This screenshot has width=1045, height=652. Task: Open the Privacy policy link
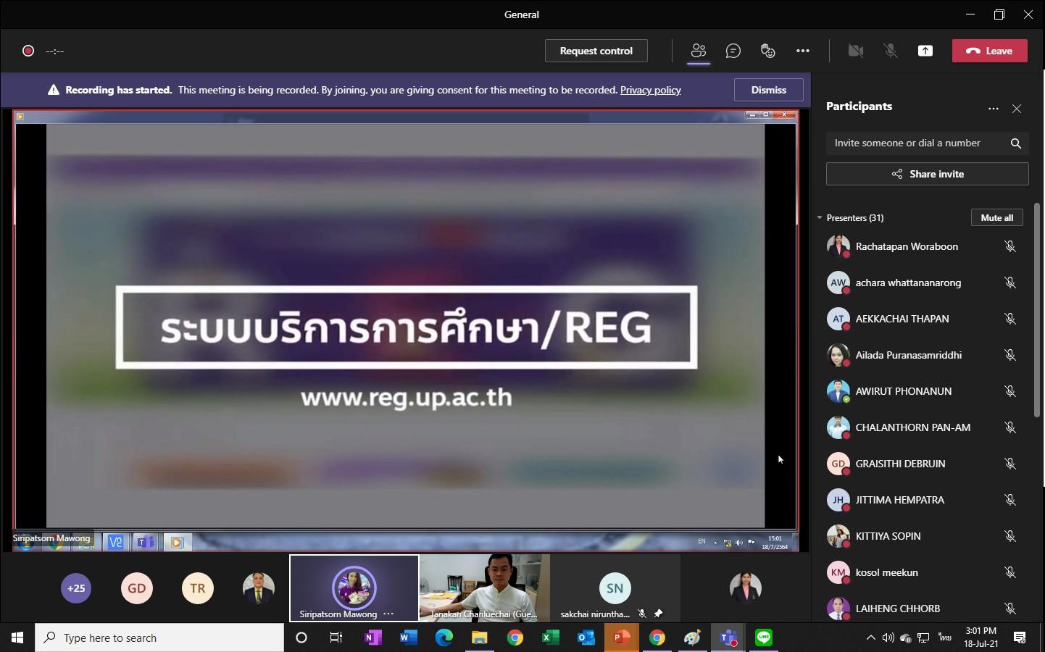coord(651,90)
